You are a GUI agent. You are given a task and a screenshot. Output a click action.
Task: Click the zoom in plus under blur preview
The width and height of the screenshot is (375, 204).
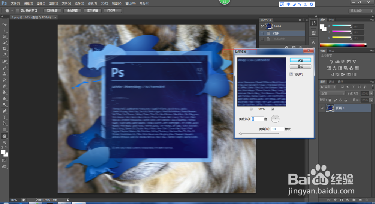click(272, 109)
